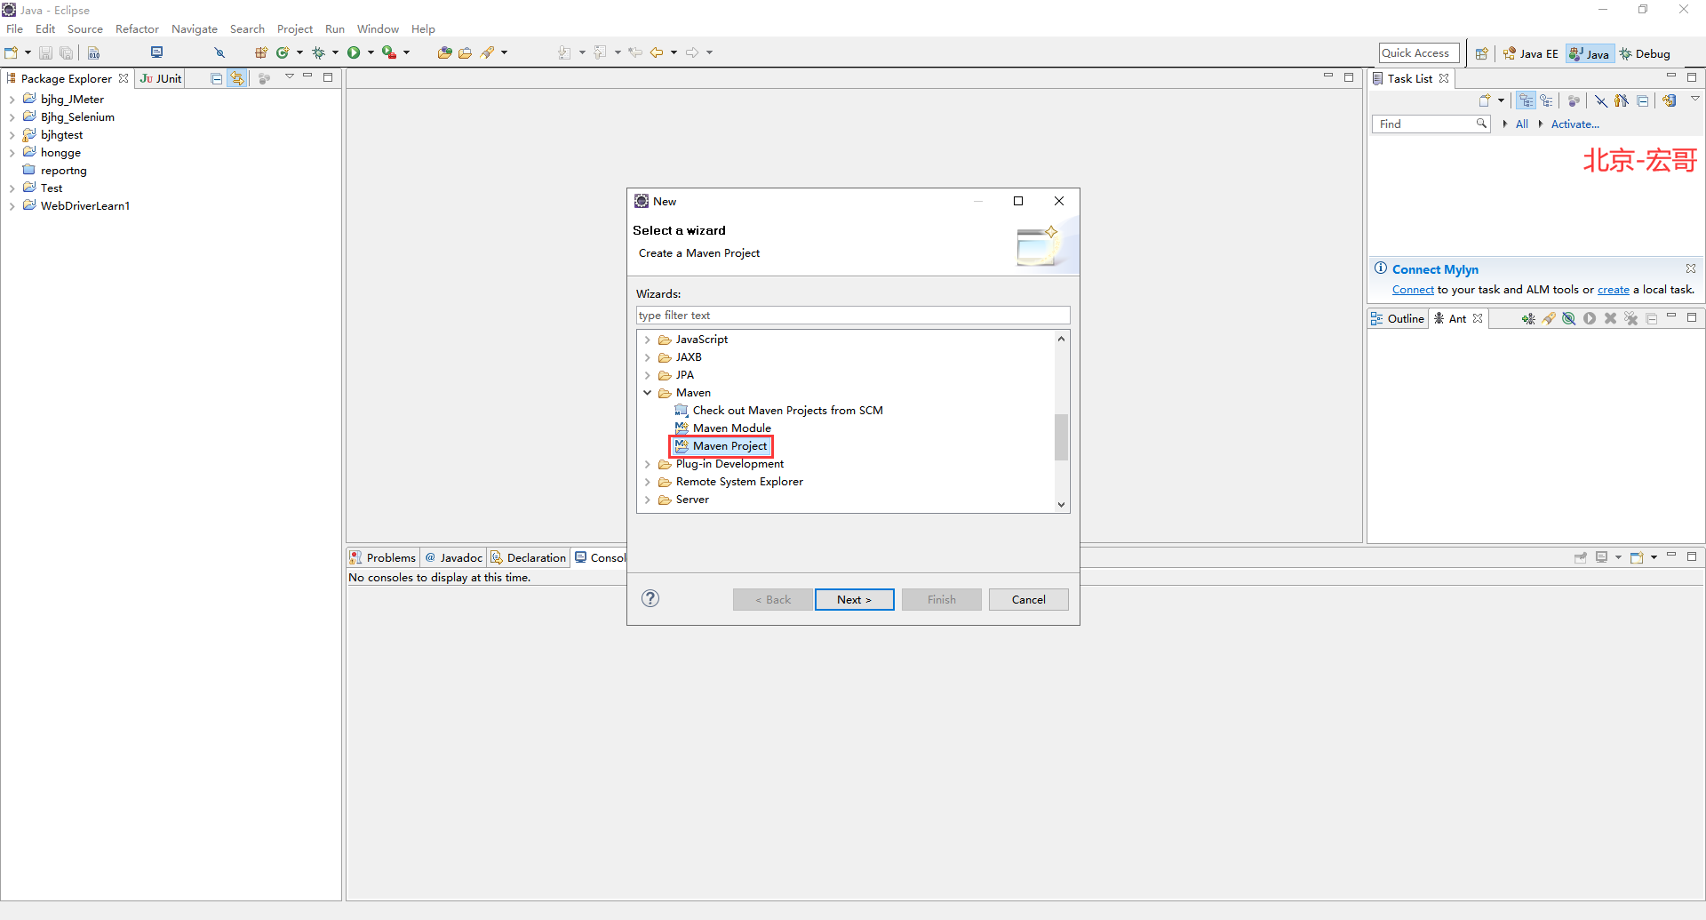Click the green Run button icon
The width and height of the screenshot is (1706, 920).
[x=354, y=53]
